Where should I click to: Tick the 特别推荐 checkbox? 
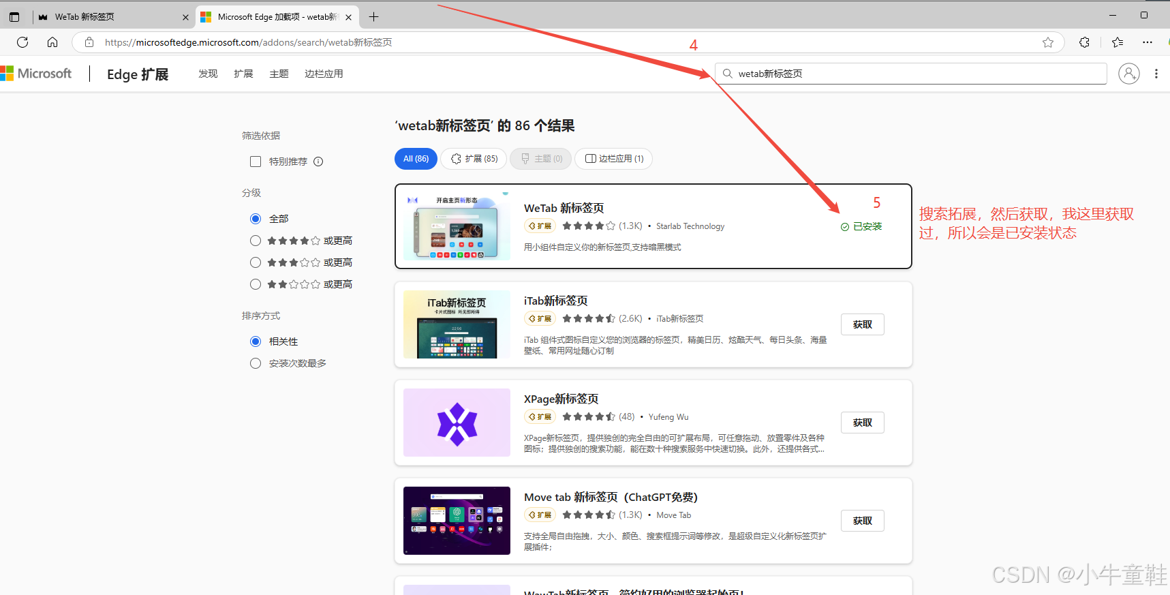pyautogui.click(x=256, y=162)
